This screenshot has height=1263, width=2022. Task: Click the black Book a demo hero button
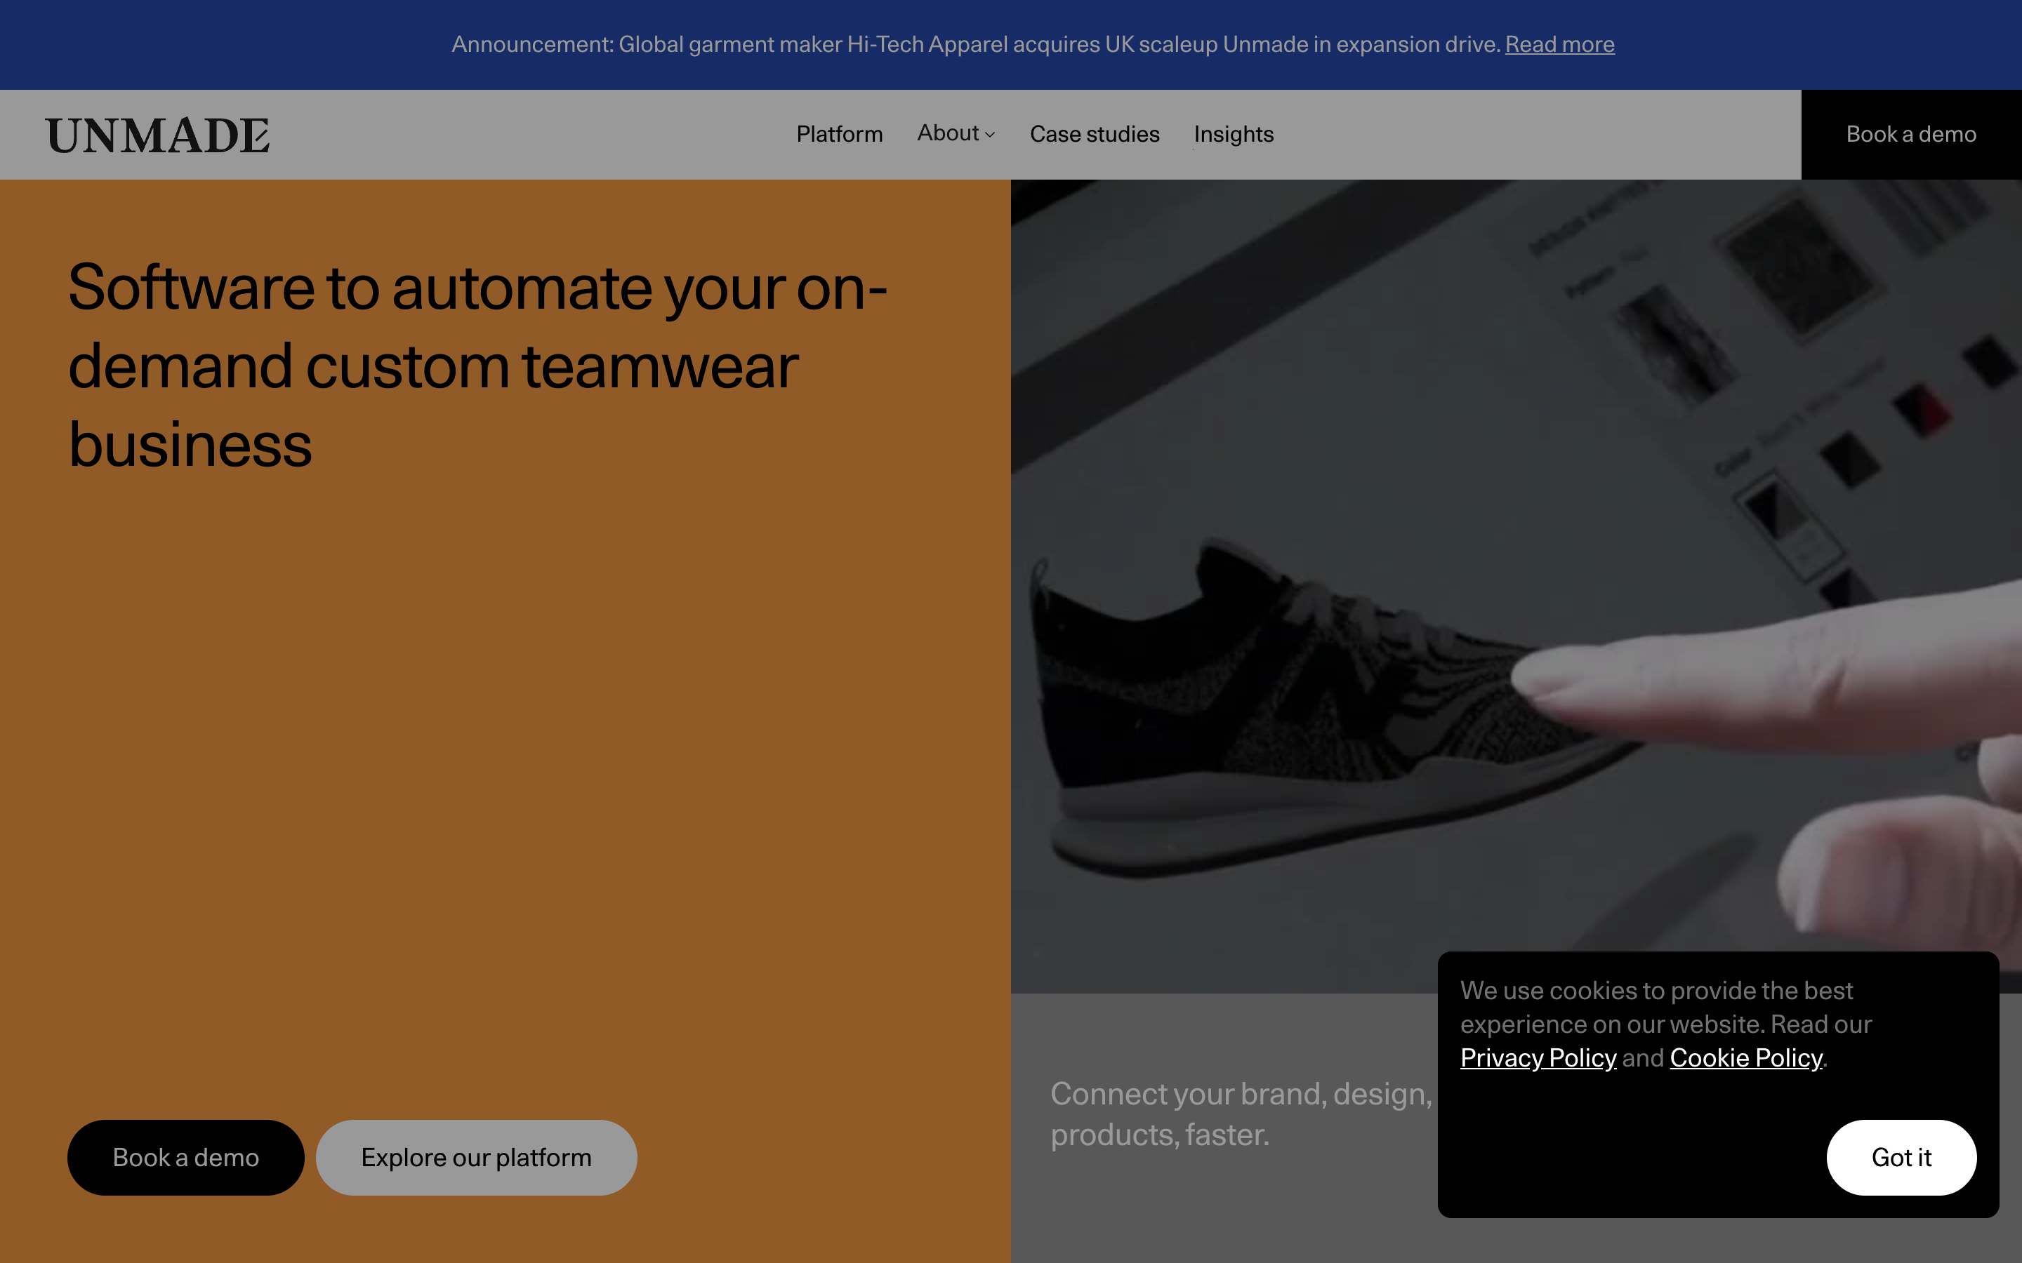(185, 1157)
